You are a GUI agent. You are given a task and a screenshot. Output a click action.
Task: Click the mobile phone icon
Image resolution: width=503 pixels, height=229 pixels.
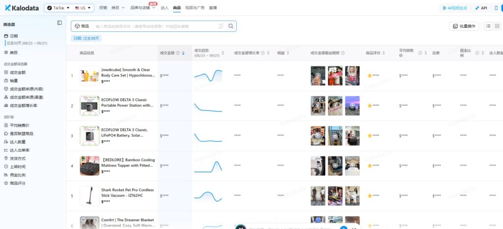click(x=496, y=8)
